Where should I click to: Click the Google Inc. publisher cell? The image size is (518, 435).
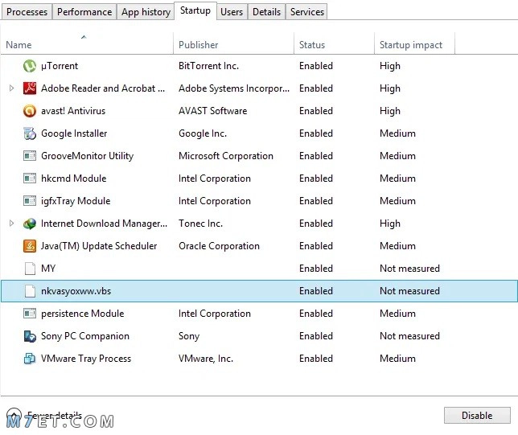coord(203,133)
